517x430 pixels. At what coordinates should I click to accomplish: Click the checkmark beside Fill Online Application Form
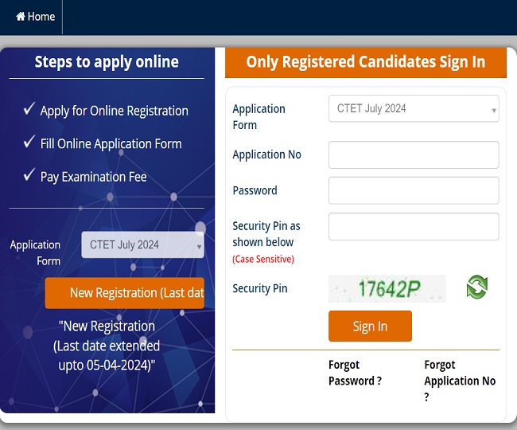[x=29, y=142]
